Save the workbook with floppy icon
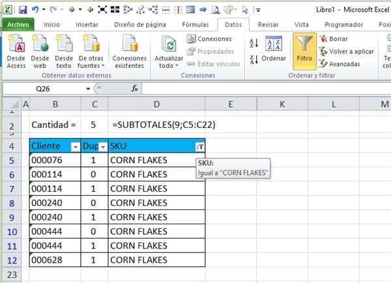Image resolution: width=391 pixels, height=283 pixels. coord(23,10)
